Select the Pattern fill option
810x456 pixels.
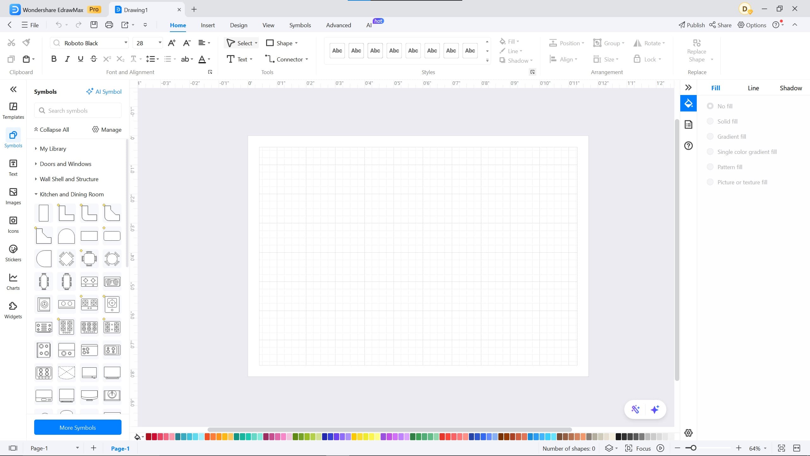(710, 167)
